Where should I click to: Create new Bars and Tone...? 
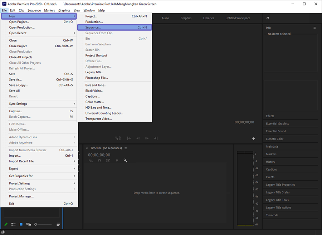[114, 85]
